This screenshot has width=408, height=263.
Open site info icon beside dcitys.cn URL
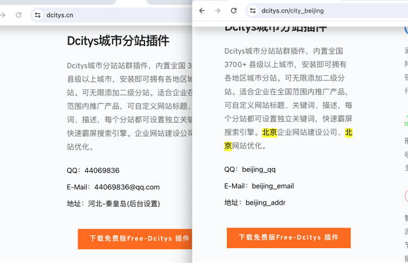(38, 15)
